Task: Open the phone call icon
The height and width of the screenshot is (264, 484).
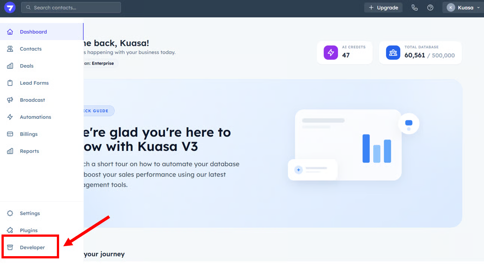Action: [414, 7]
